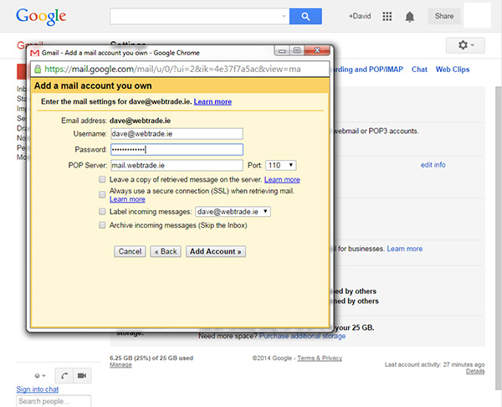Open the Google apps grid icon
The image size is (502, 407).
pyautogui.click(x=387, y=17)
